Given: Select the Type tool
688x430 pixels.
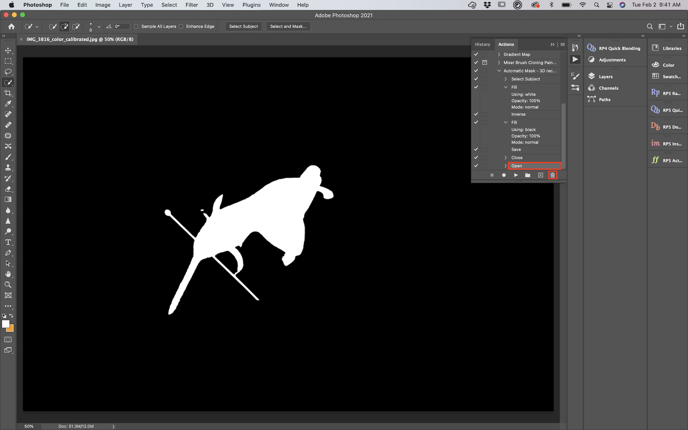Looking at the screenshot, I should click(x=8, y=242).
